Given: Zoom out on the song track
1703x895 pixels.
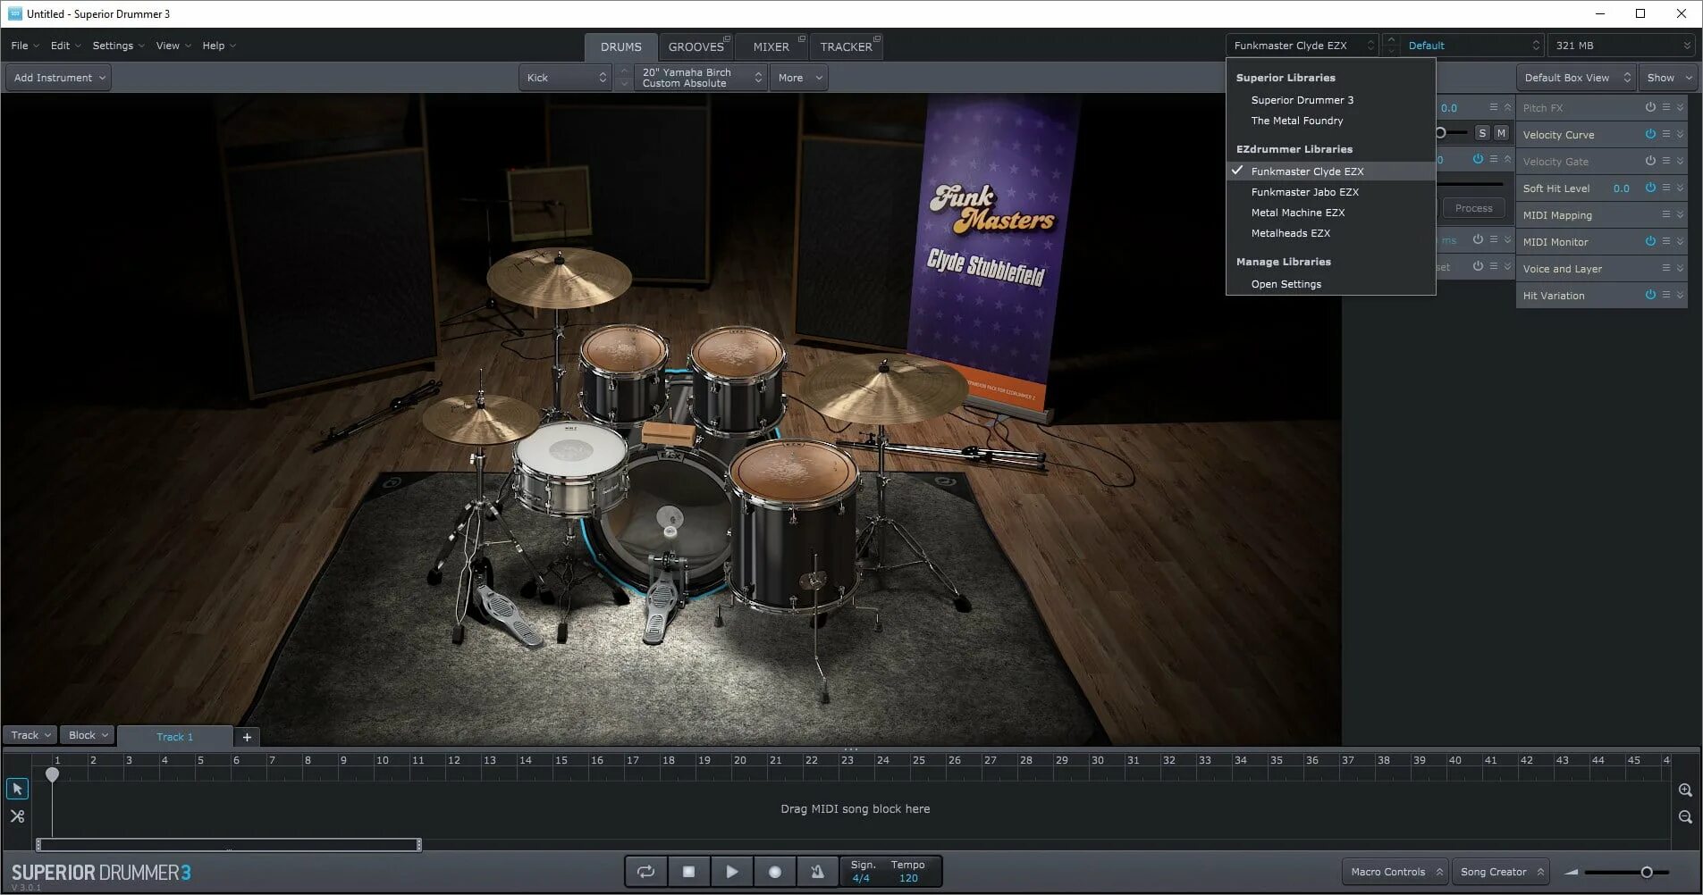Looking at the screenshot, I should [1685, 817].
